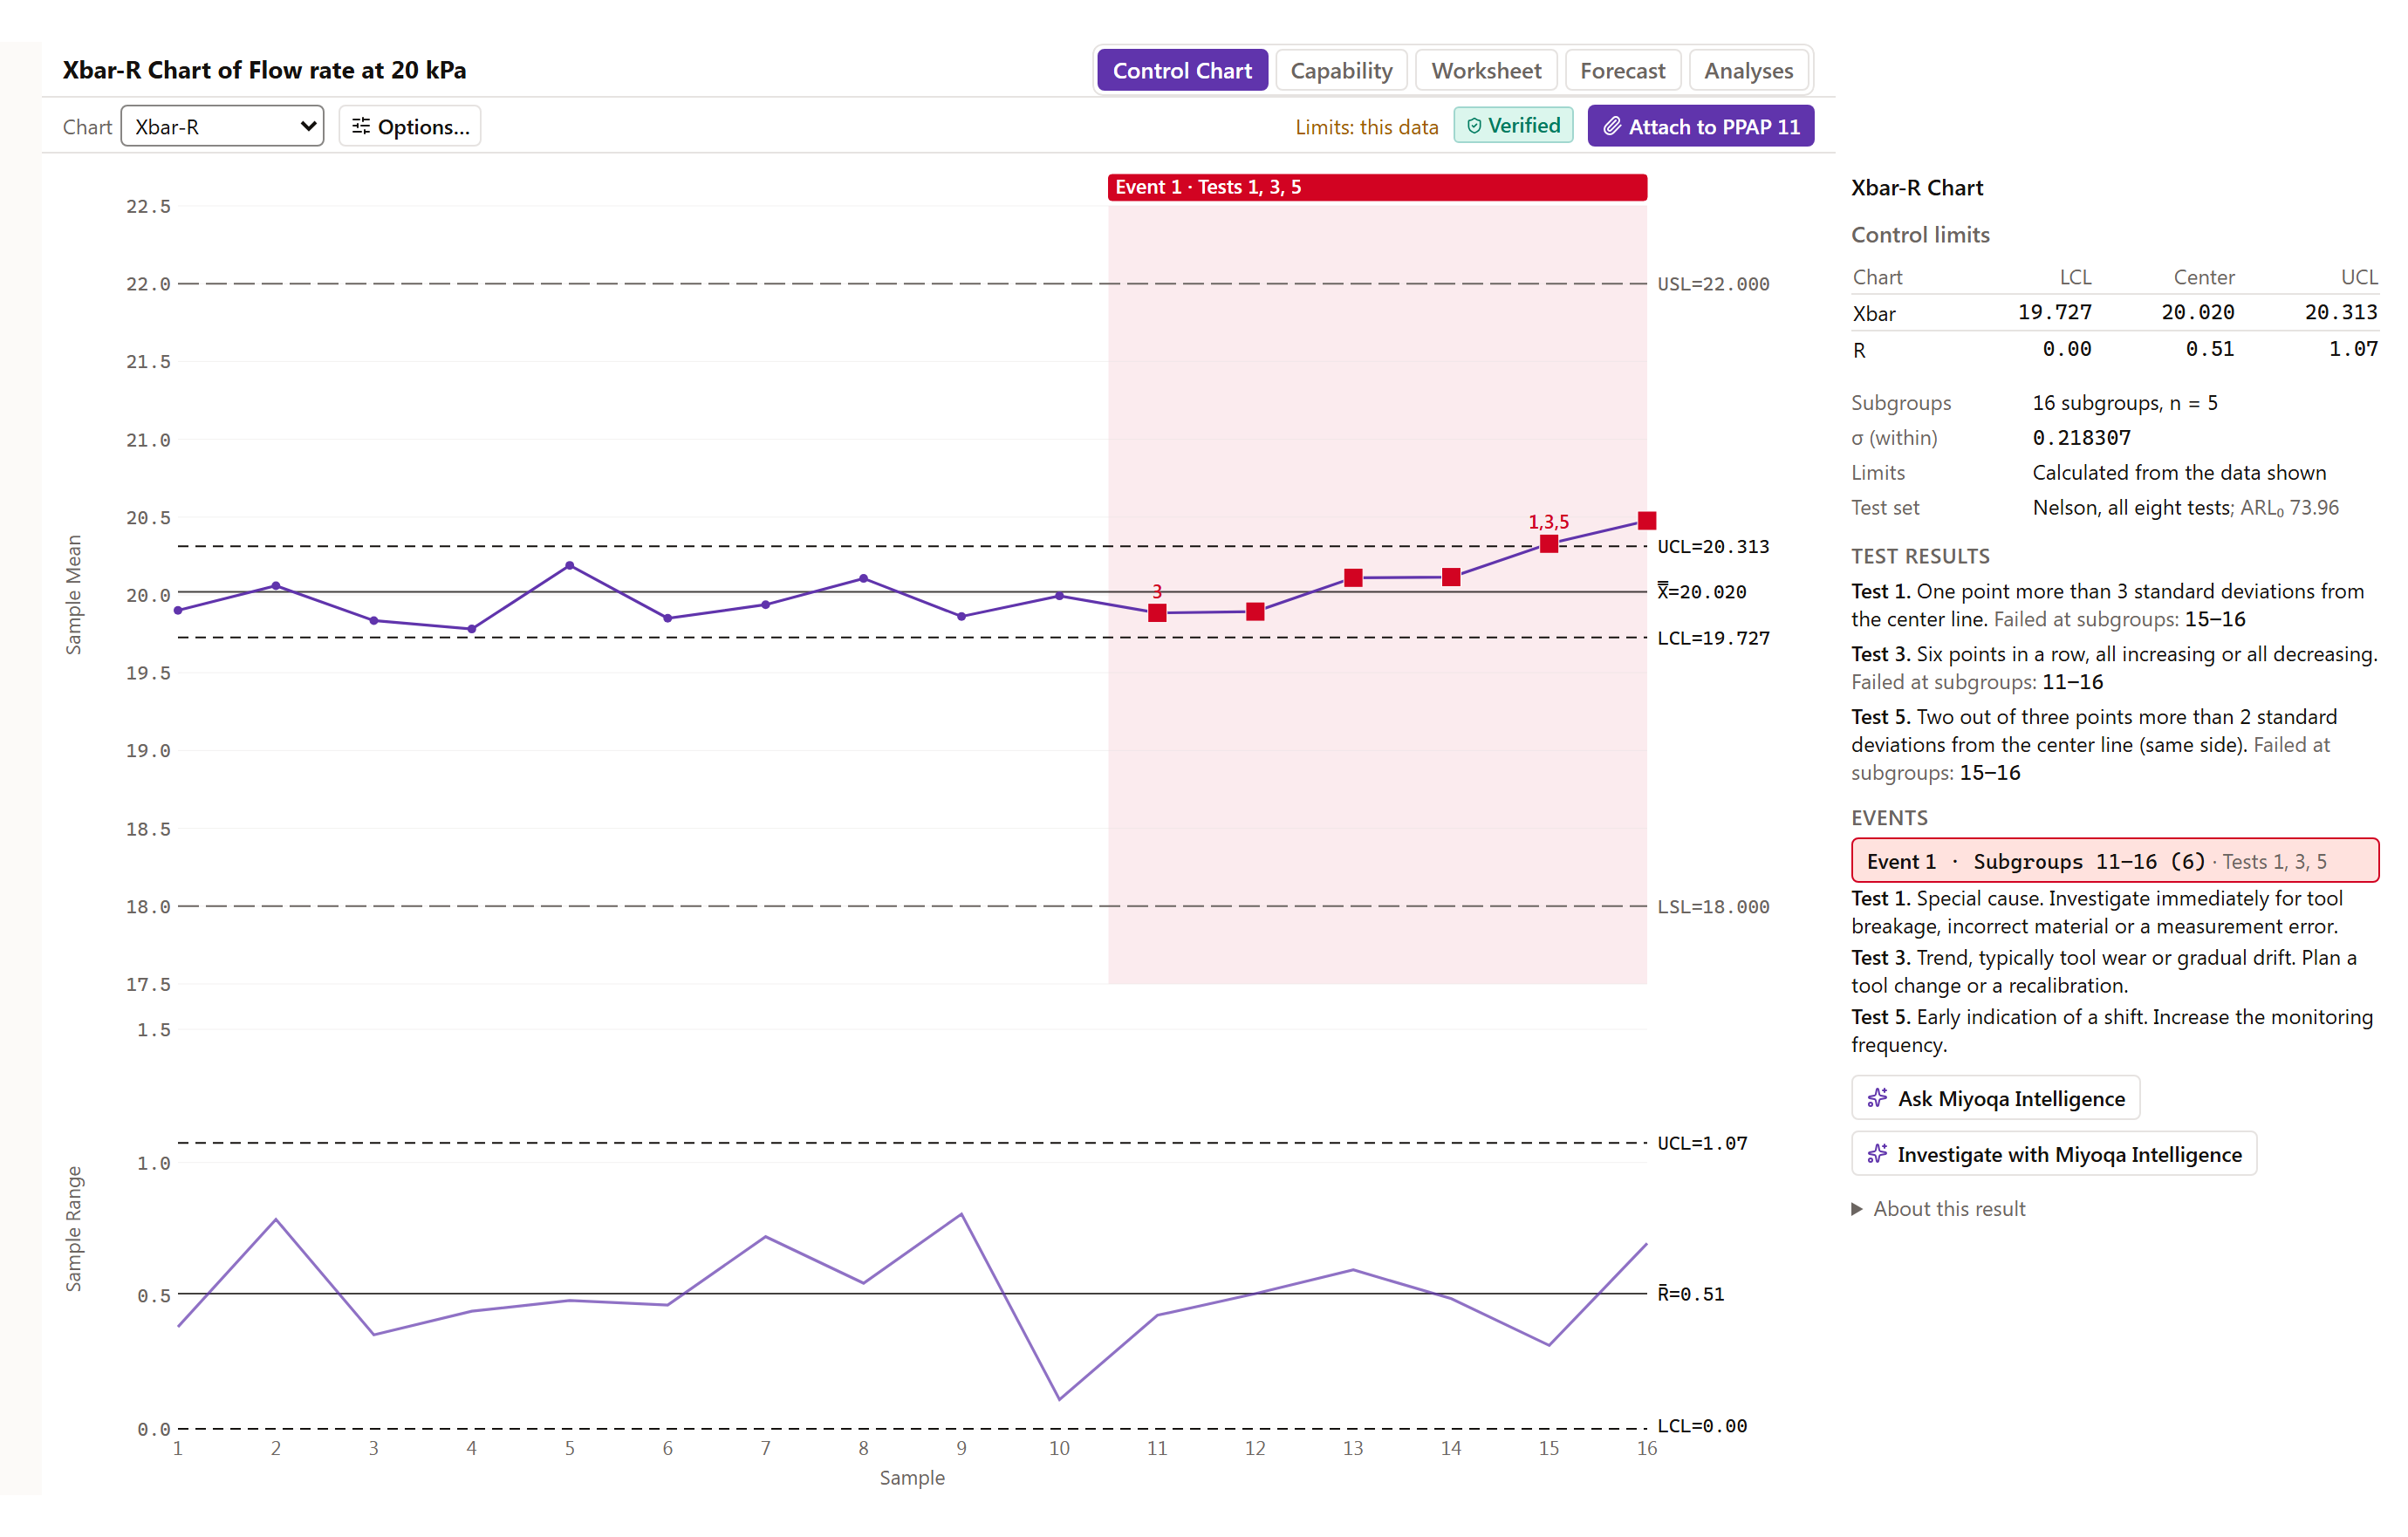2408x1537 pixels.
Task: Click the Test 3 failed subgroups 11–16 text
Action: (2072, 681)
